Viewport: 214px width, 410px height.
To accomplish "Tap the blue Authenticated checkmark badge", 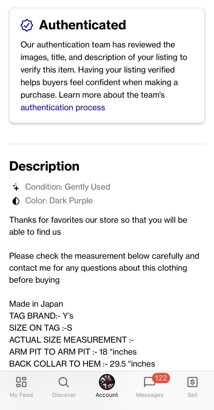I will 27,25.
